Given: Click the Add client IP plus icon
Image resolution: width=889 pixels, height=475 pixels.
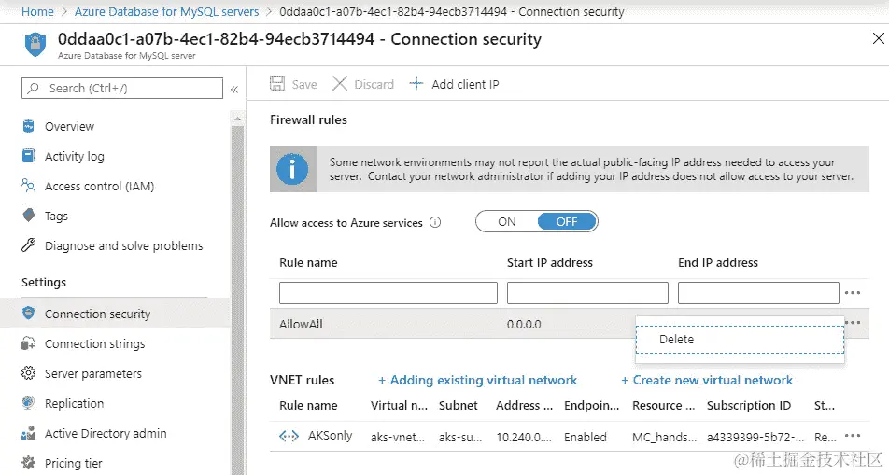Looking at the screenshot, I should [x=416, y=84].
